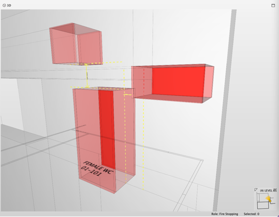The height and width of the screenshot is (217, 279).
Task: Maximize the 3D panel with corner icon
Action: pos(273,5)
